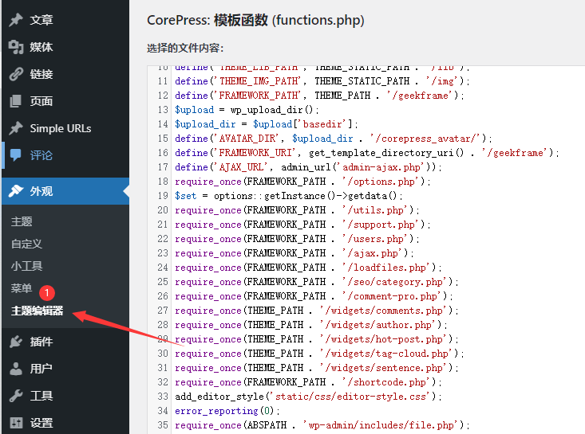Screen dimensions: 585x434
Task: Open the 自定义 customize submenu
Action: 26,244
